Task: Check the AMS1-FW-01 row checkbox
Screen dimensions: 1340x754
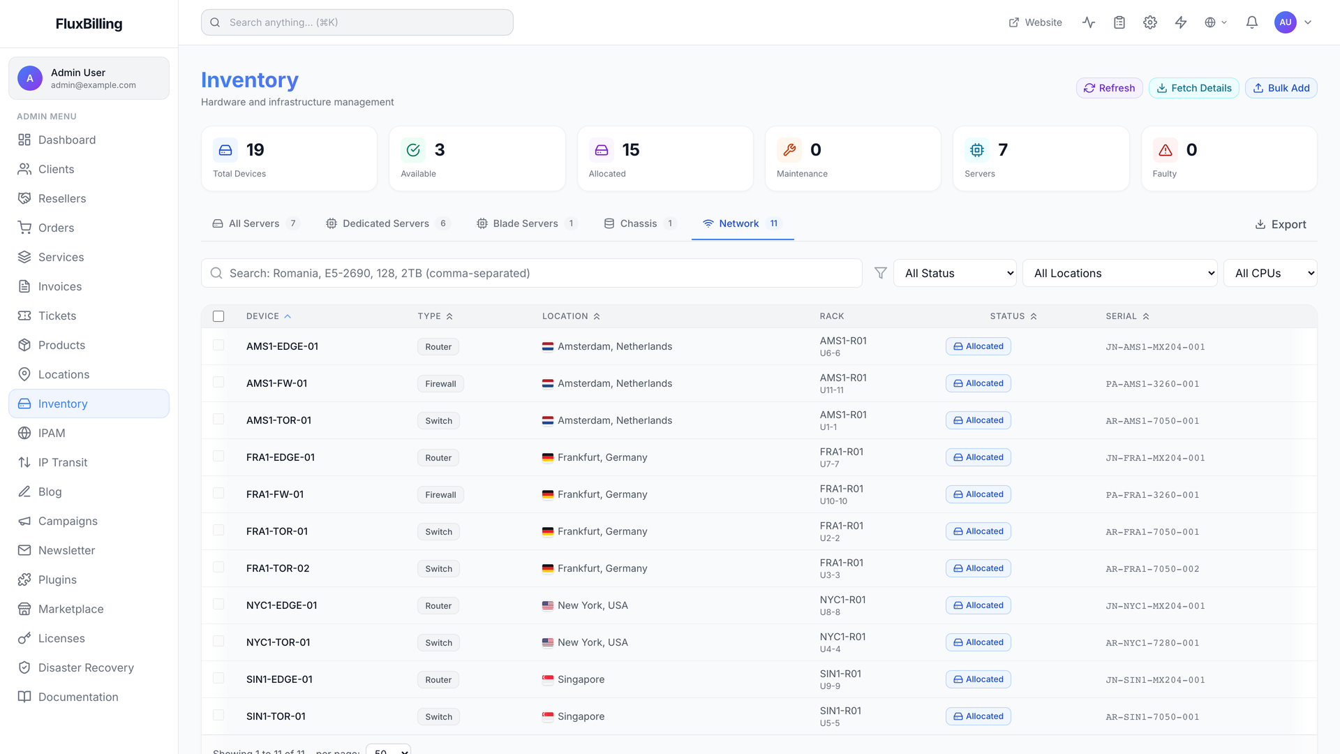Action: point(218,382)
